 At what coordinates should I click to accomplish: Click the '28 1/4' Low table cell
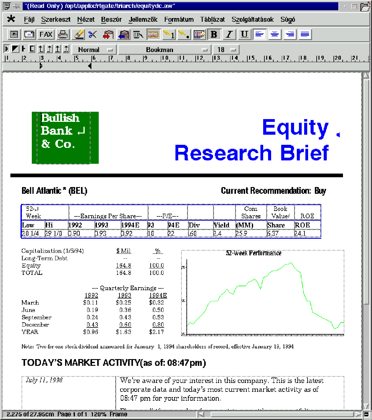[x=33, y=233]
